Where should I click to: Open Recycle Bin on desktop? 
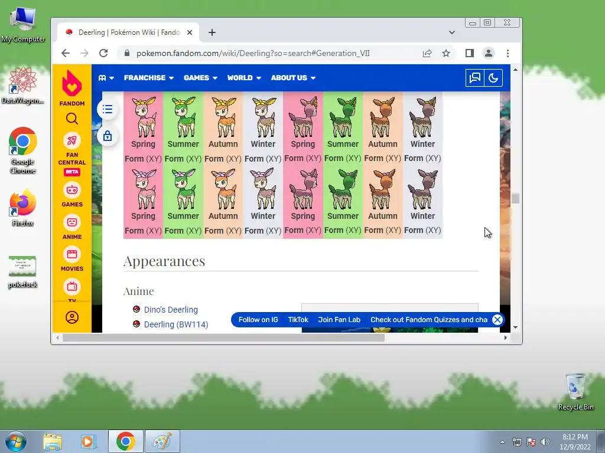pos(575,392)
